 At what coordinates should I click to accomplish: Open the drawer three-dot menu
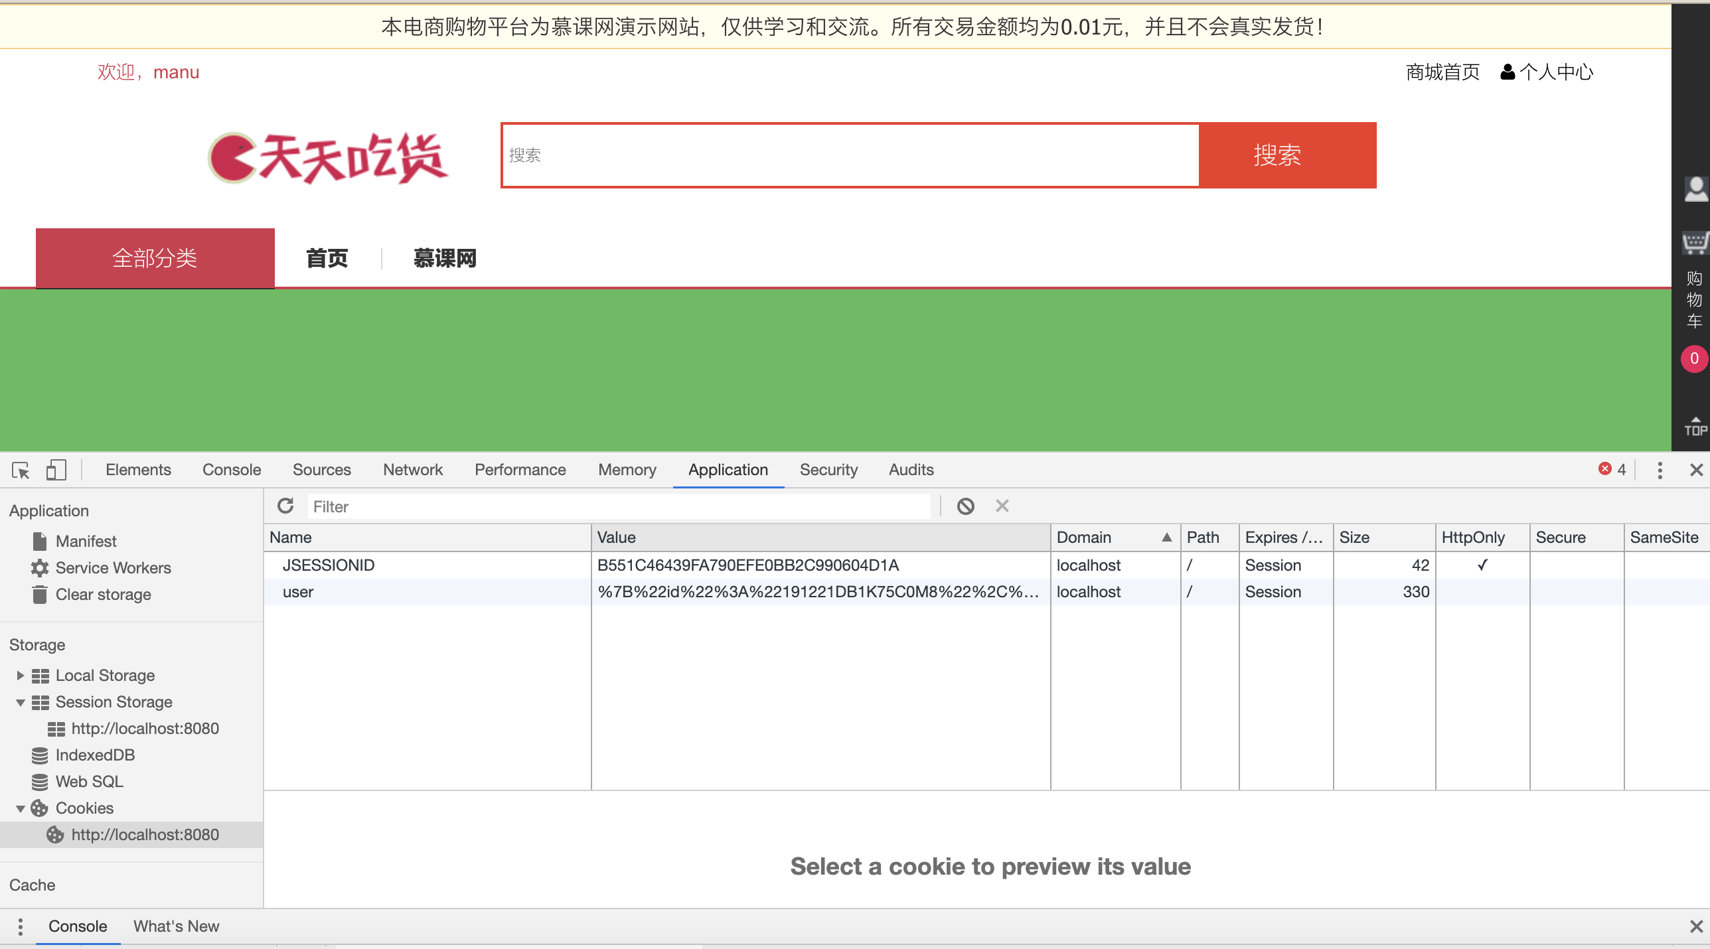(x=21, y=926)
